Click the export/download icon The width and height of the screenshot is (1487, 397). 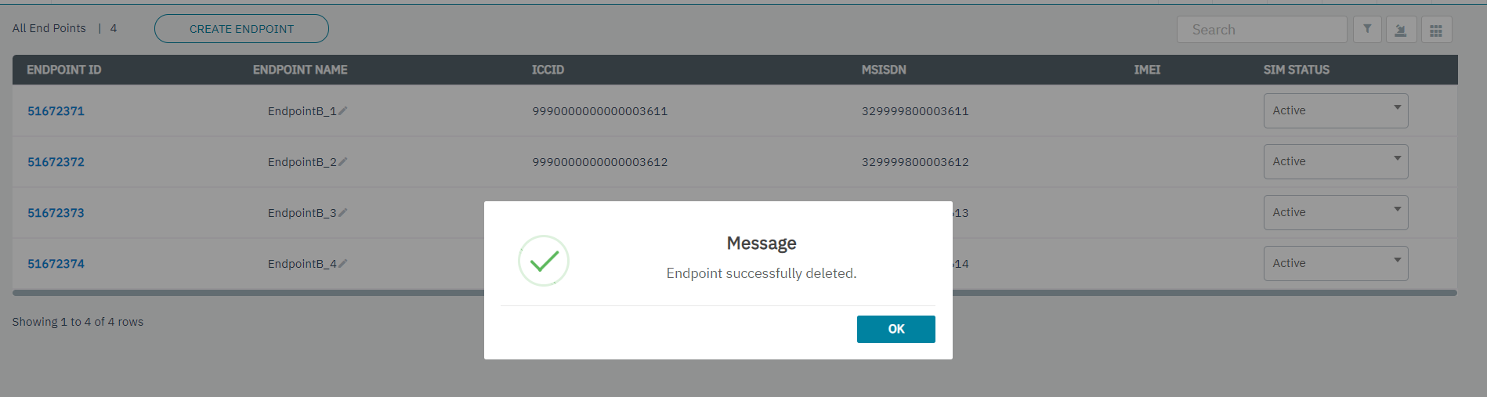[x=1401, y=30]
